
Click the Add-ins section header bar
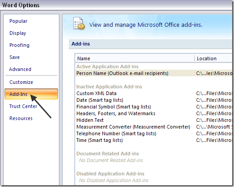(x=150, y=44)
